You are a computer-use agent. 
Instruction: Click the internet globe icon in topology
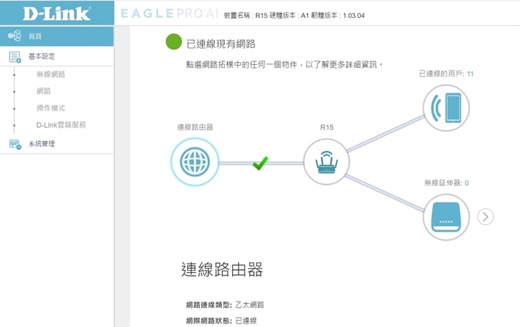coord(194,162)
